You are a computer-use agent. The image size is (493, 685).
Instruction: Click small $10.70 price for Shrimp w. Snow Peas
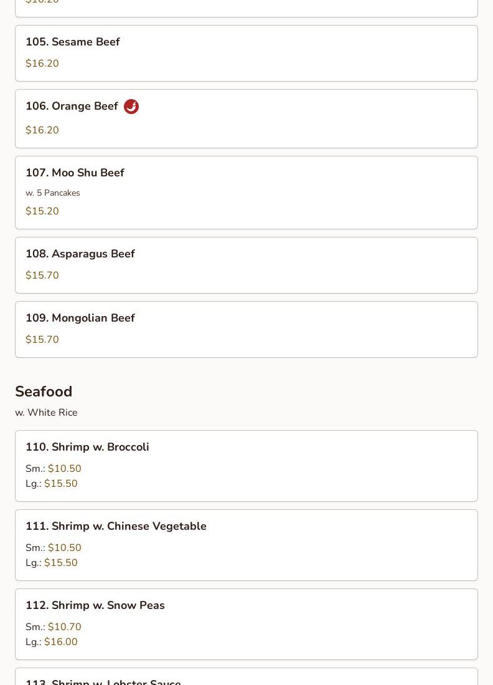(x=64, y=627)
